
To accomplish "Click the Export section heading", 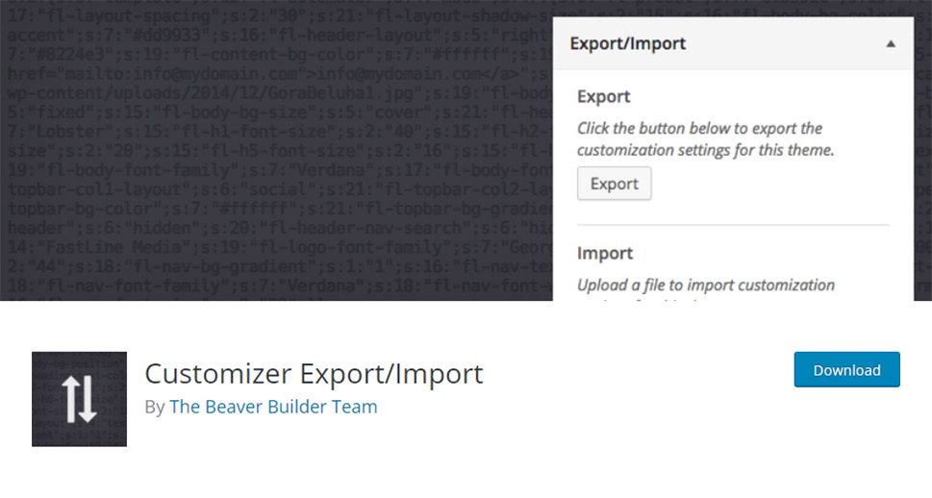I will tap(603, 96).
